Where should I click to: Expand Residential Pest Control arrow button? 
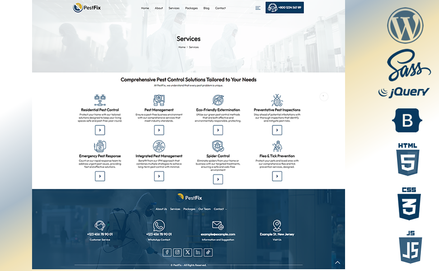[x=100, y=130]
